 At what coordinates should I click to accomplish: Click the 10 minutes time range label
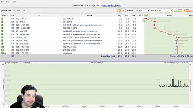176,63
